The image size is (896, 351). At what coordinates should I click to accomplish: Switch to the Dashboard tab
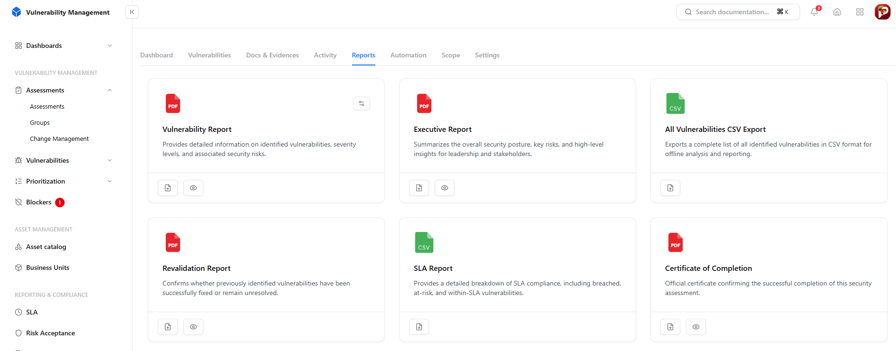[156, 55]
